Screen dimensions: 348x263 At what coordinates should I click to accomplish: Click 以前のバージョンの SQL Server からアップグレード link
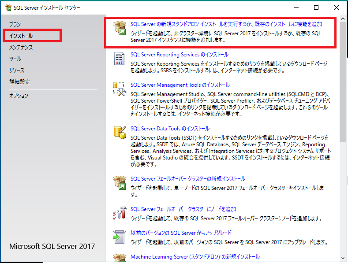coord(181,233)
